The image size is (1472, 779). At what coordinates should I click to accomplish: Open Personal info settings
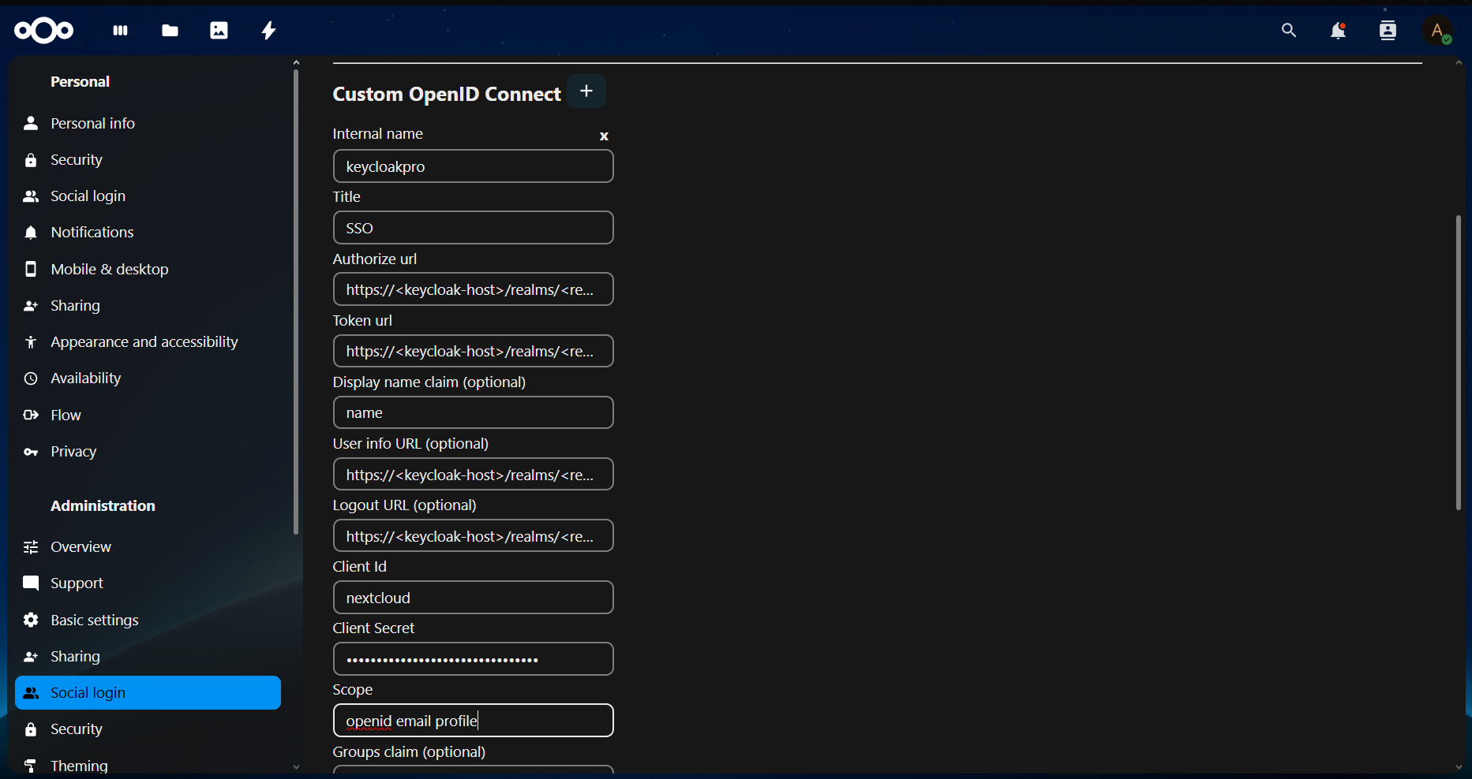148,124
